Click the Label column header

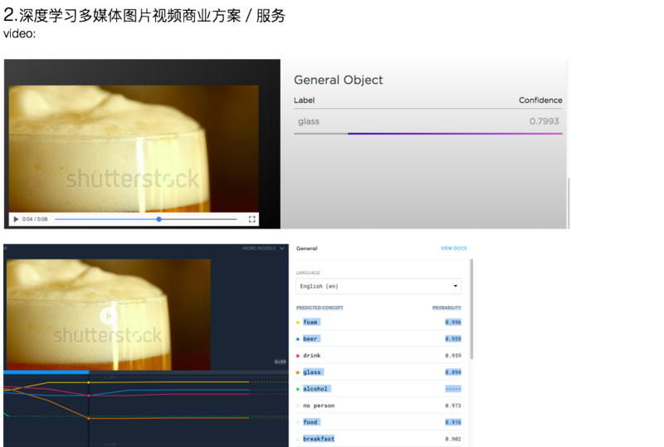coord(304,101)
